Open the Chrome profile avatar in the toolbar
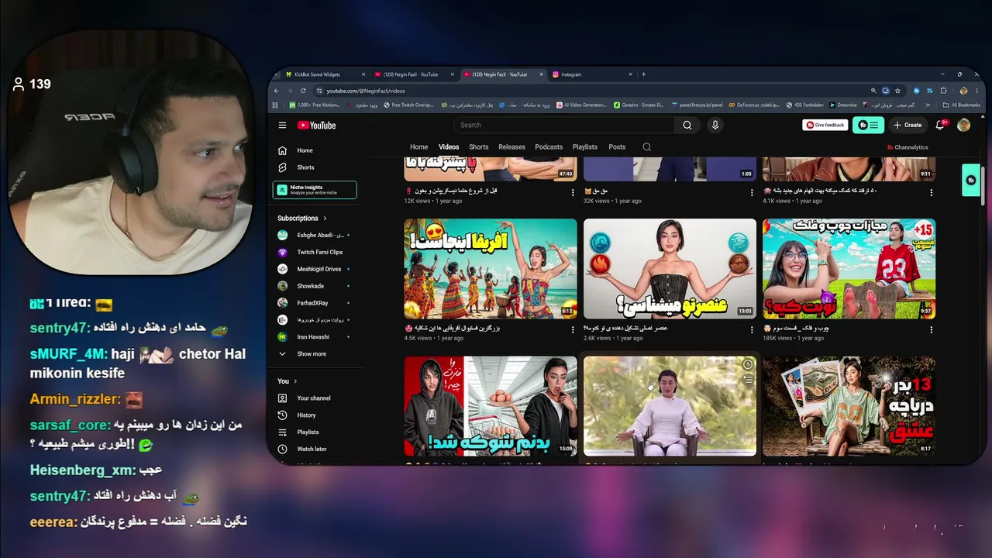992x558 pixels. (963, 91)
